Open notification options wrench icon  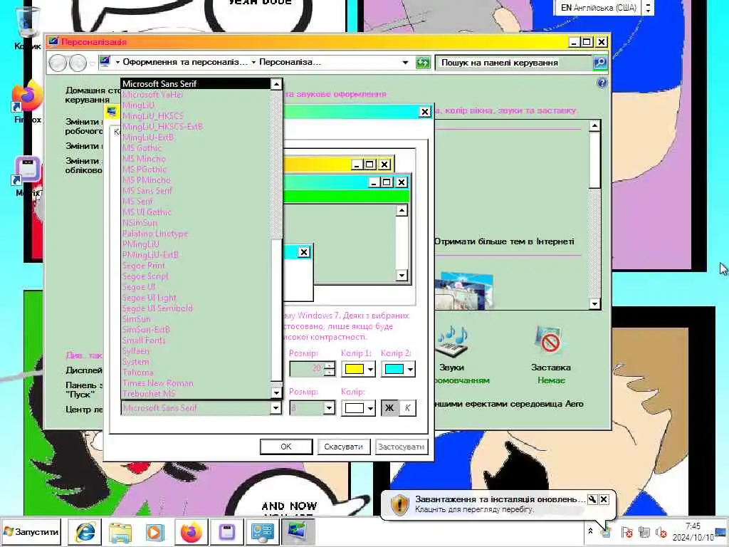592,499
